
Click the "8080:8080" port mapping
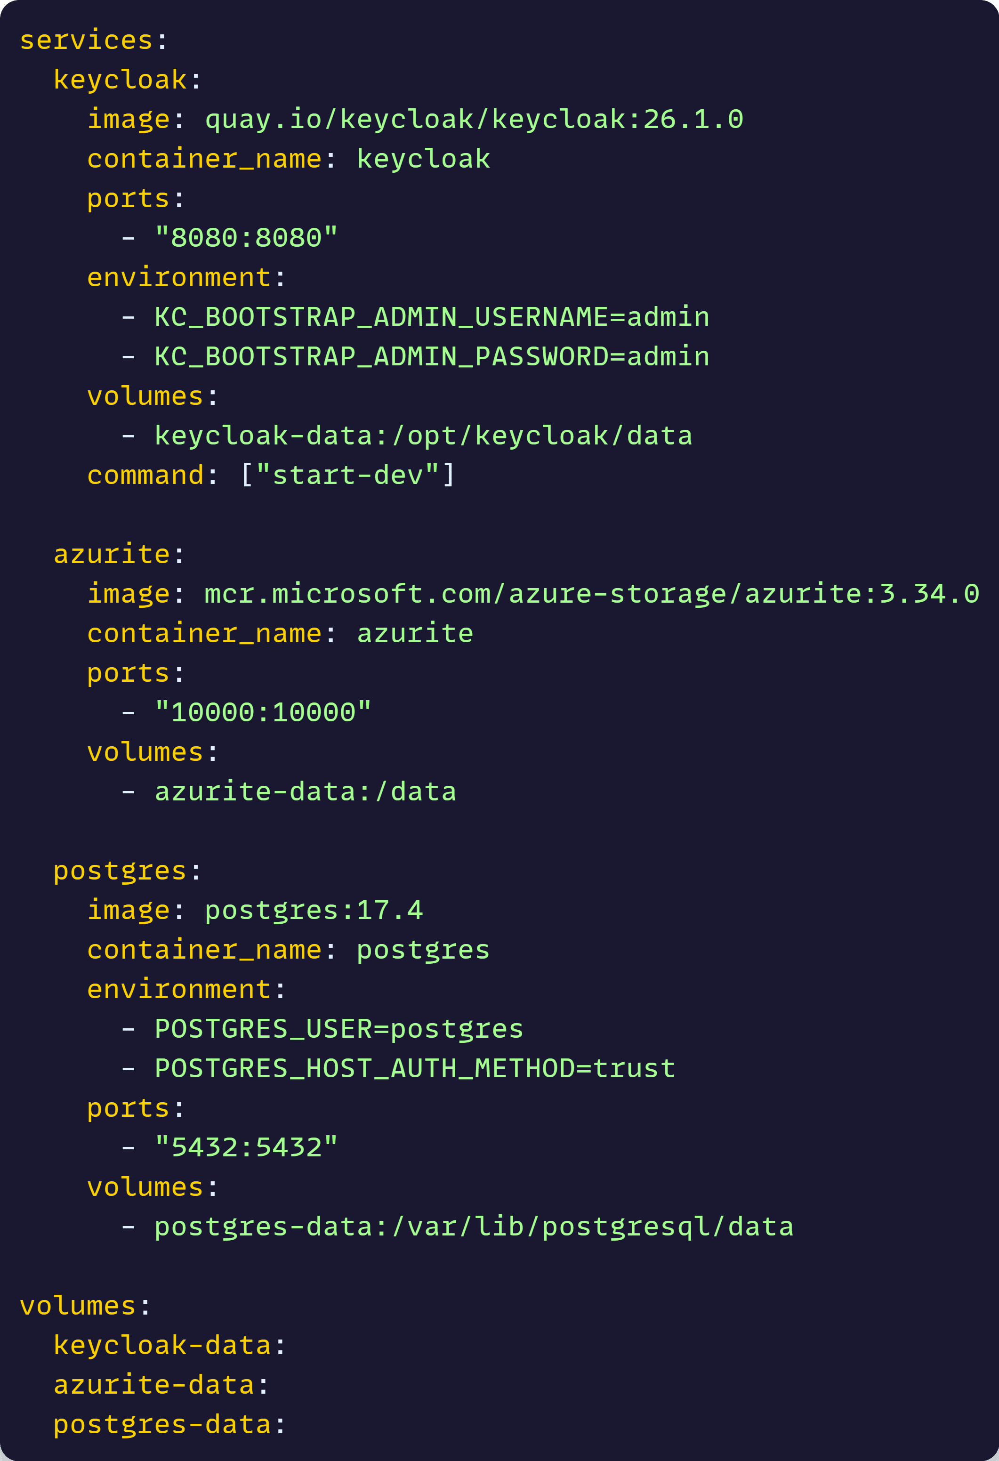click(x=246, y=238)
